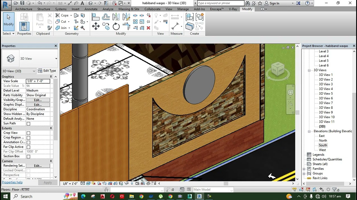
Task: Click the keyword search box
Action: [x=220, y=3]
